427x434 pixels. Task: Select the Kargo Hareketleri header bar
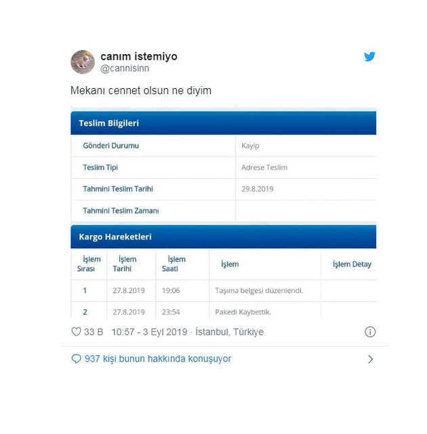coord(224,237)
